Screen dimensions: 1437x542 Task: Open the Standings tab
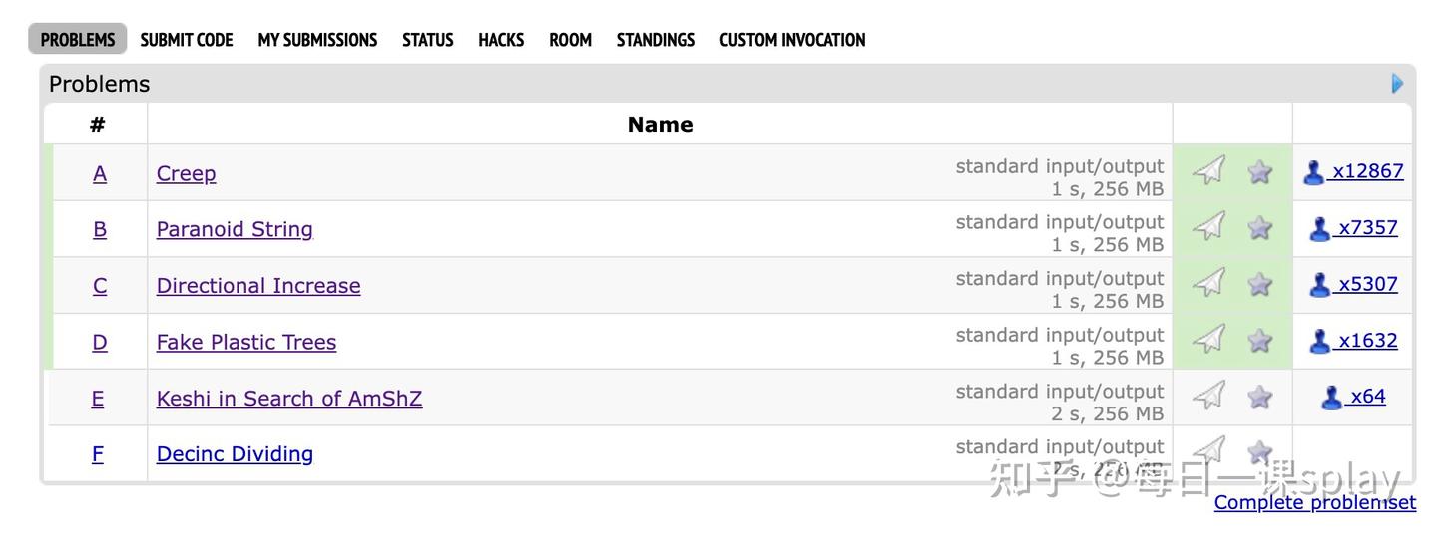point(656,40)
